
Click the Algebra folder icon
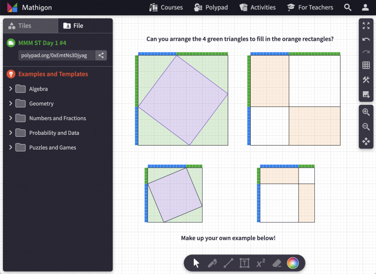click(21, 89)
